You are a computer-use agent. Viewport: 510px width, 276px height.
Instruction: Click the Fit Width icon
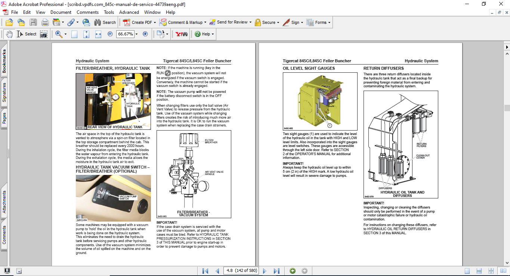pyautogui.click(x=98, y=34)
